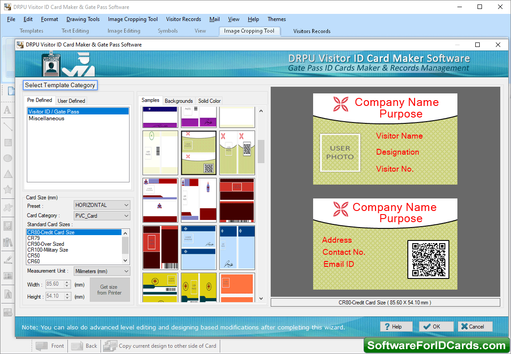Select the Signature pen tool
Viewport: 511px width, 354px height.
tap(8, 260)
